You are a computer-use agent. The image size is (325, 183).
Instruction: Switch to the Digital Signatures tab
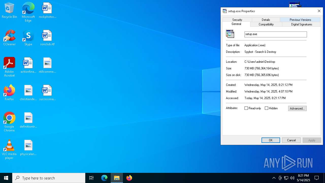301,24
